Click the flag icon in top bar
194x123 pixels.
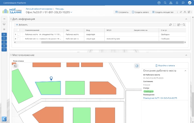[x=183, y=3]
